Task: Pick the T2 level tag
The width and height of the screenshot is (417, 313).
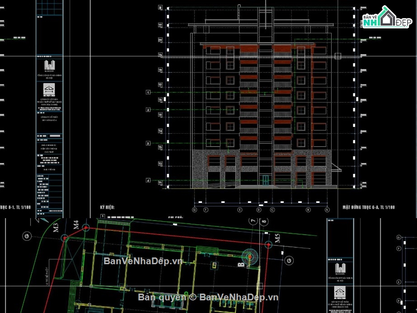Action: pos(160,164)
